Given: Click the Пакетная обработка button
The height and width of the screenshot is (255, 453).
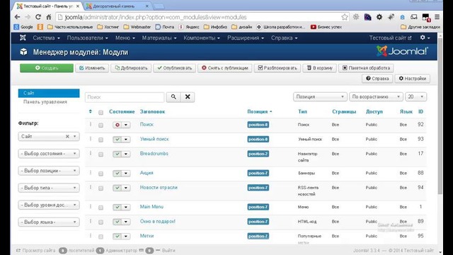Looking at the screenshot, I should 366,68.
